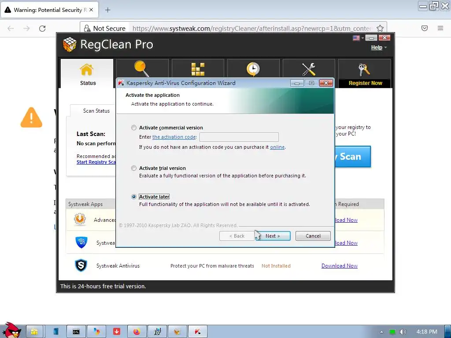The image size is (451, 338).
Task: Open the Pocket save icon in Firefox
Action: (425, 28)
